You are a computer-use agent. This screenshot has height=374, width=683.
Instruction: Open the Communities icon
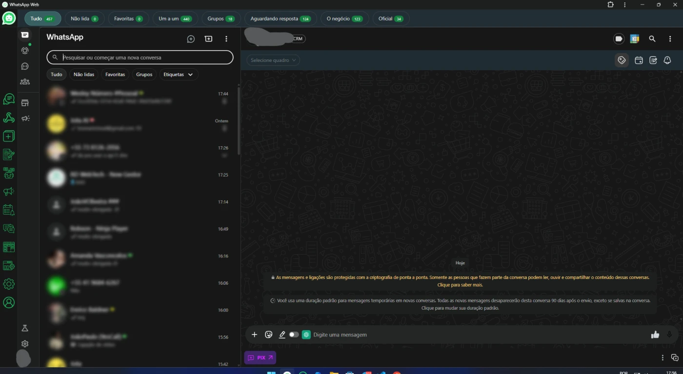click(25, 82)
